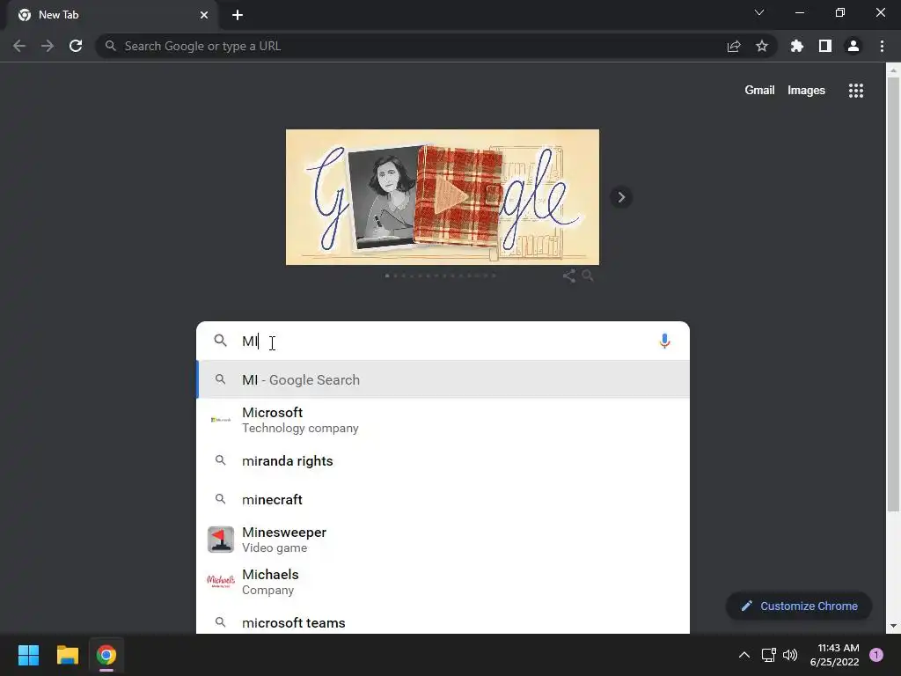Screen dimensions: 901x676
Task: Open a new tab with the plus button
Action: (238, 15)
